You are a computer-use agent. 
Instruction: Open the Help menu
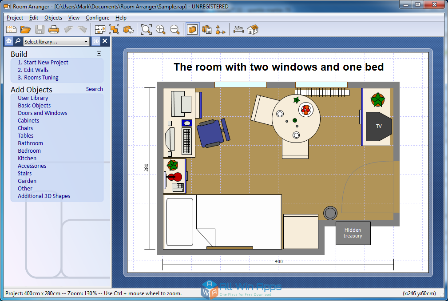(x=121, y=18)
